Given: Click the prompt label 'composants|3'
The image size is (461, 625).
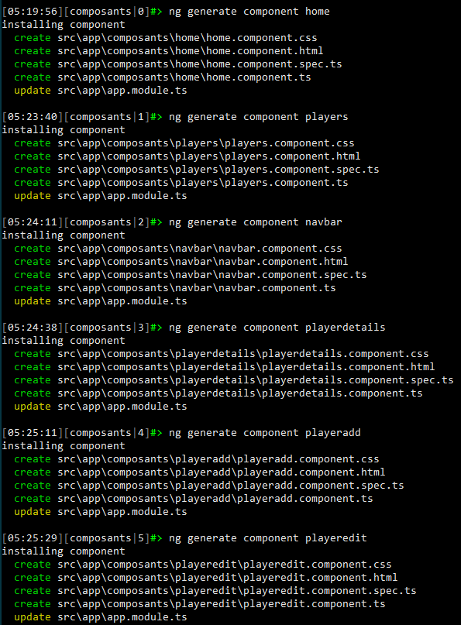Looking at the screenshot, I should (x=107, y=328).
